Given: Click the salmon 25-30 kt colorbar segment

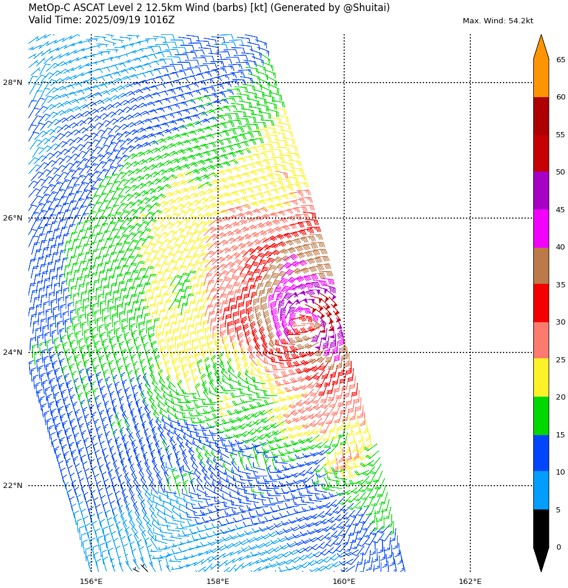Looking at the screenshot, I should tap(541, 340).
